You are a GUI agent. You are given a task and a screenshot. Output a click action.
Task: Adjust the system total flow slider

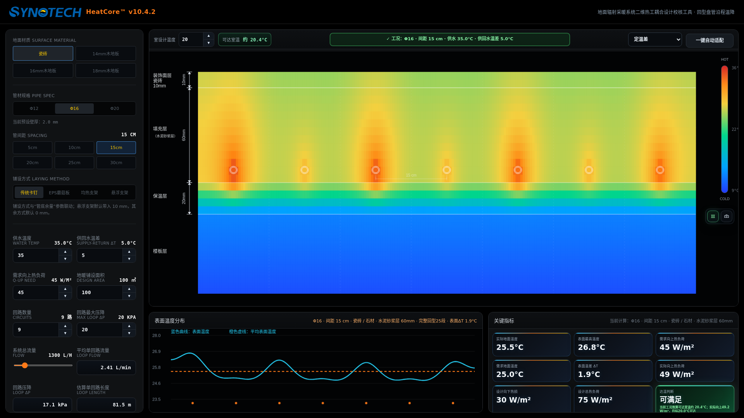point(25,365)
